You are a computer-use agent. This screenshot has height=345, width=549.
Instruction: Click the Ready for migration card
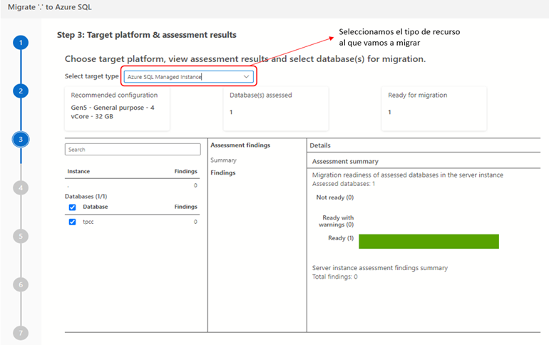[434, 109]
